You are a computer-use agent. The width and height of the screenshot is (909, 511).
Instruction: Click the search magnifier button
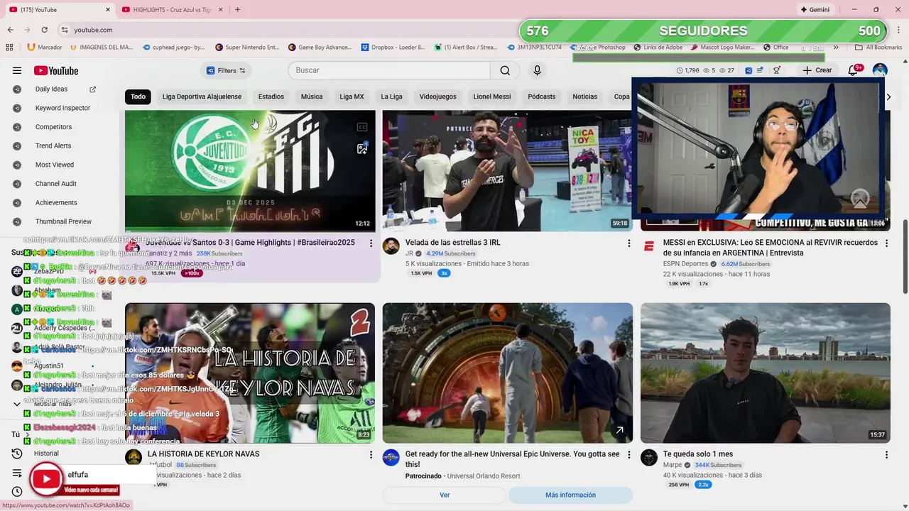click(505, 70)
